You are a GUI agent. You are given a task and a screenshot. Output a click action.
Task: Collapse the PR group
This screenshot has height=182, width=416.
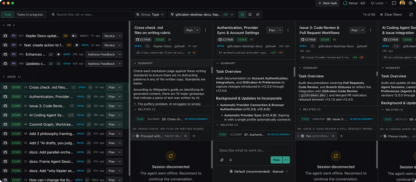3,25
